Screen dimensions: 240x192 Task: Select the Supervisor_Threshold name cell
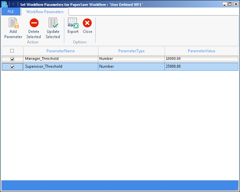tap(61, 66)
